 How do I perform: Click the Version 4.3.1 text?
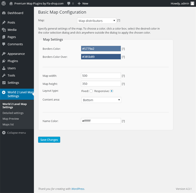(184, 189)
